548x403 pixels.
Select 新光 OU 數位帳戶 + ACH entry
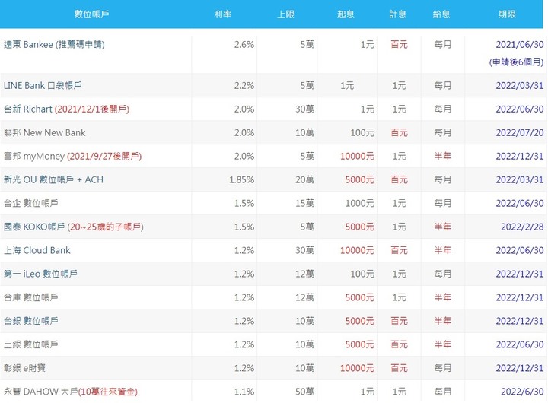tap(53, 180)
